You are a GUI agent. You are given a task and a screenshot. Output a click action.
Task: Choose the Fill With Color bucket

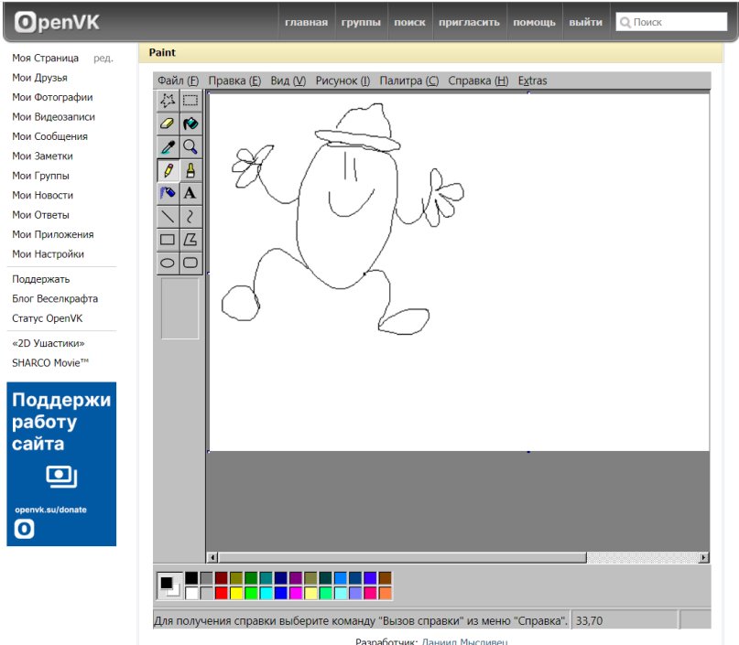click(x=190, y=124)
